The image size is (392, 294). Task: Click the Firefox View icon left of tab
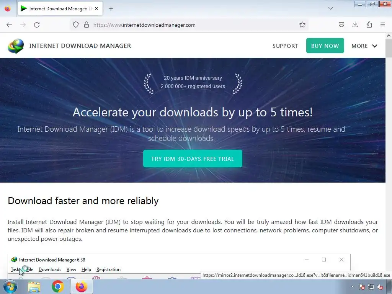8,9
